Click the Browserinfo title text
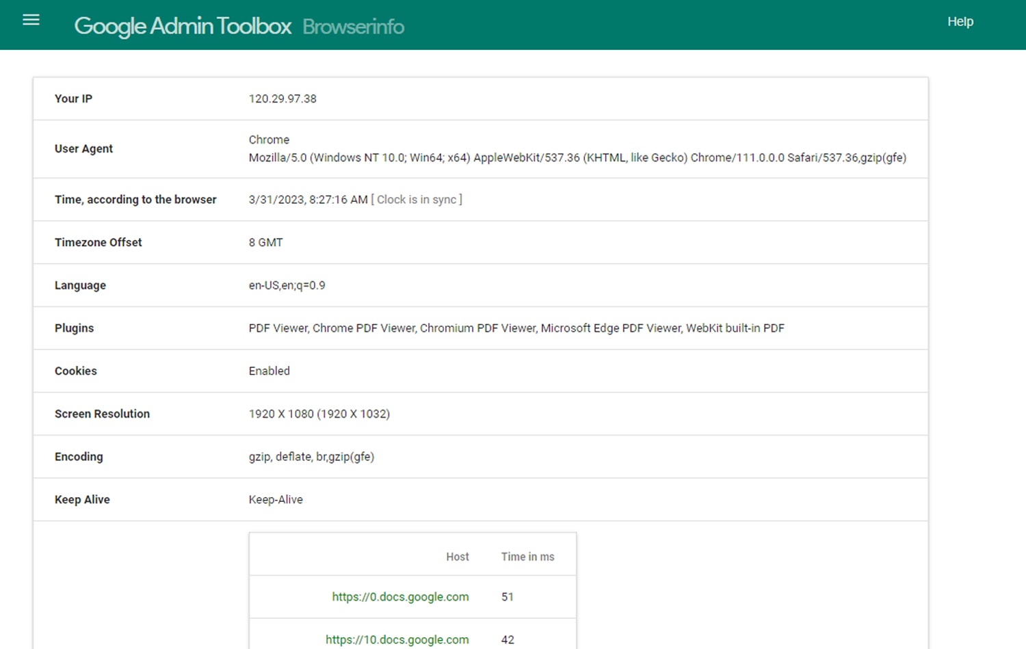This screenshot has width=1026, height=649. pos(353,27)
